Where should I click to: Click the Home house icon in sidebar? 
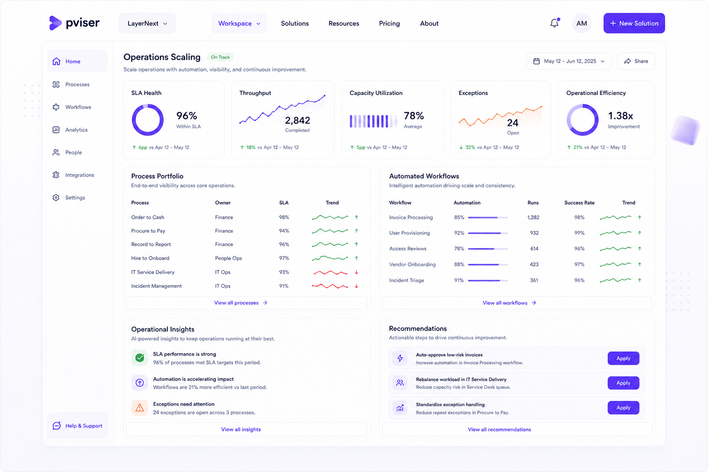[x=56, y=61]
